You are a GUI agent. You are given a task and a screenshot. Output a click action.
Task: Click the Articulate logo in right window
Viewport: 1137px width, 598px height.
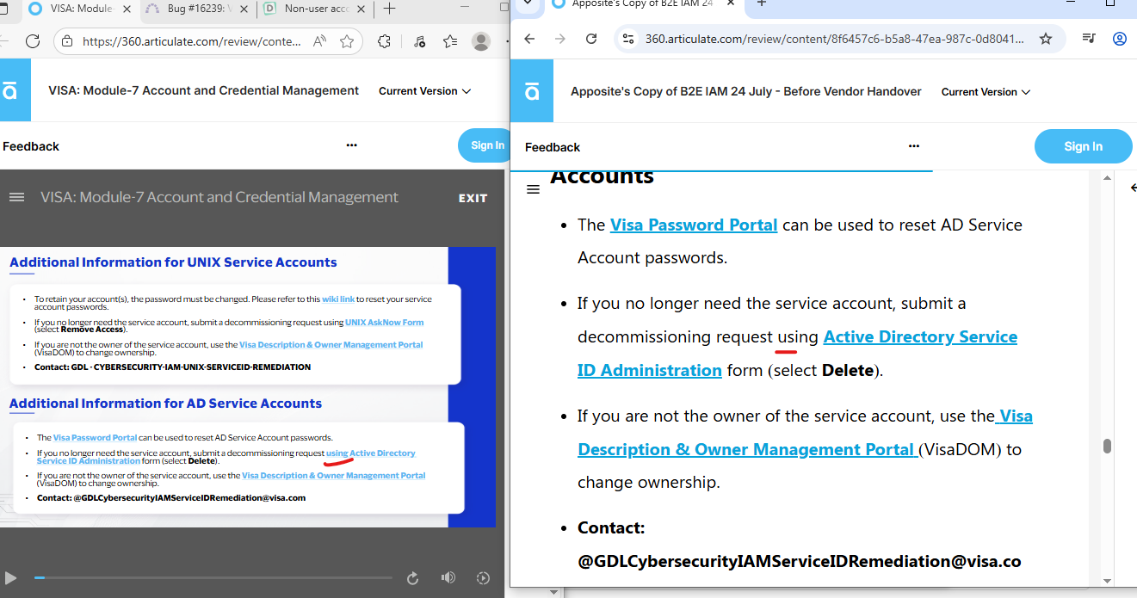[532, 91]
